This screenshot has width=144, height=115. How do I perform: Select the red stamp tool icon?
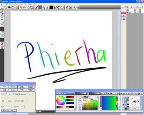pos(36,7)
